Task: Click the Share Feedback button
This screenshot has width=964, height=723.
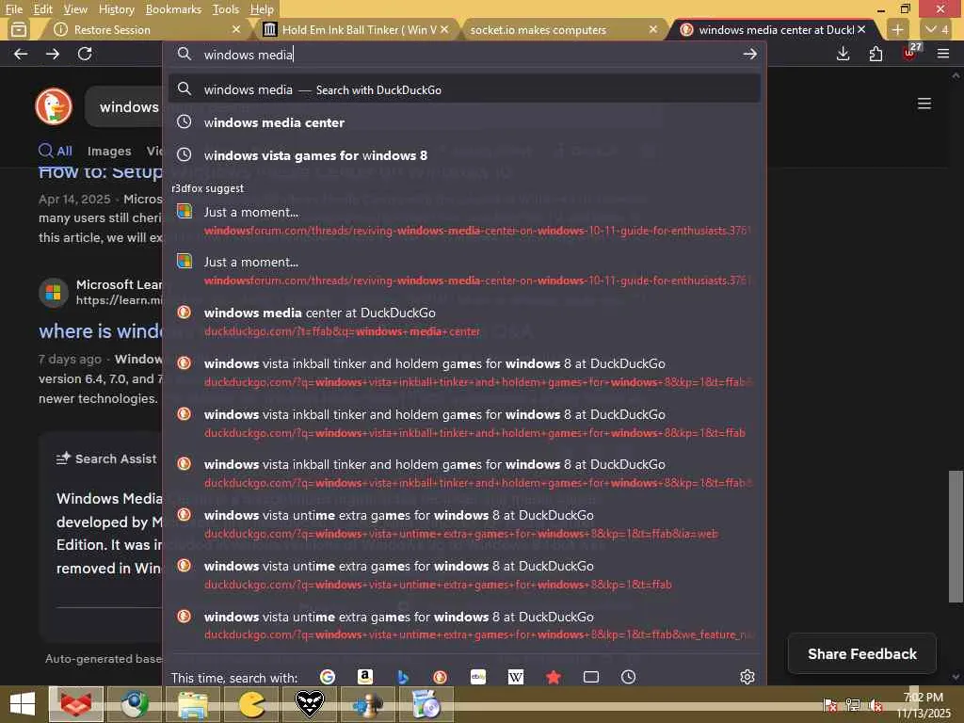Action: [862, 654]
